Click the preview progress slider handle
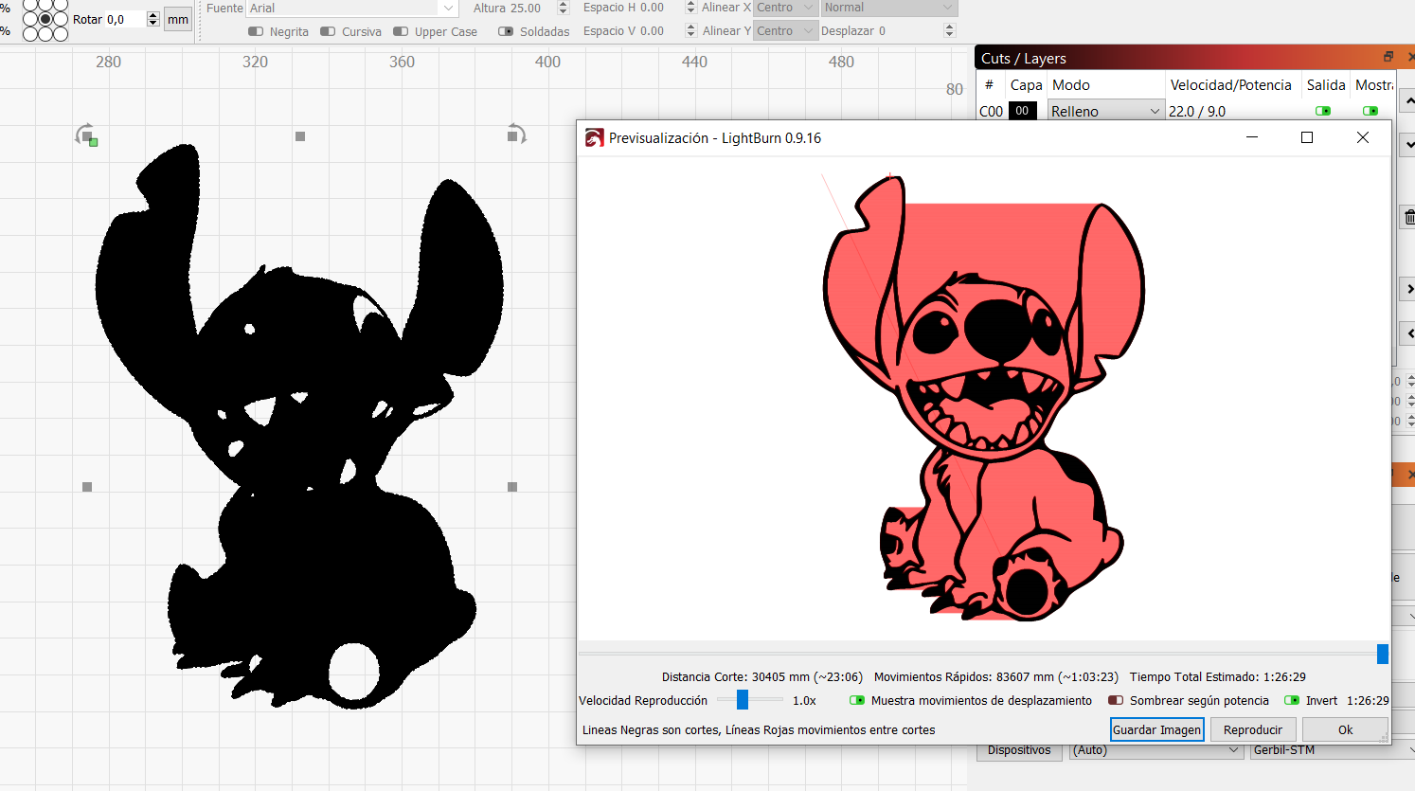Image resolution: width=1415 pixels, height=791 pixels. [1383, 654]
